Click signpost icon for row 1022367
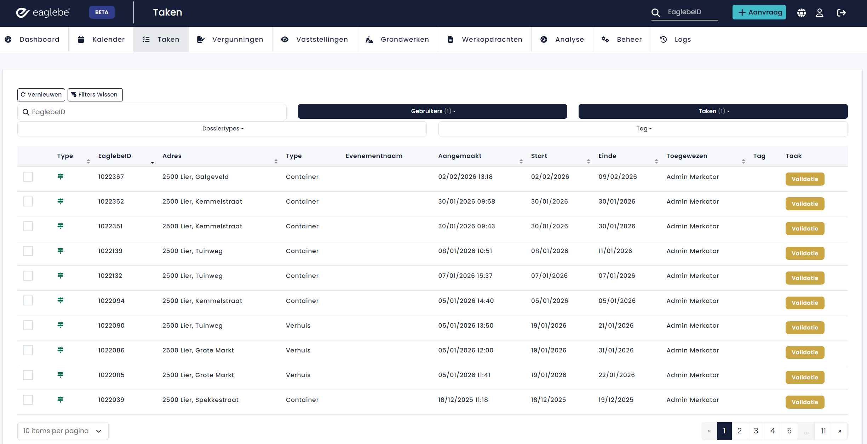This screenshot has height=444, width=867. 61,176
